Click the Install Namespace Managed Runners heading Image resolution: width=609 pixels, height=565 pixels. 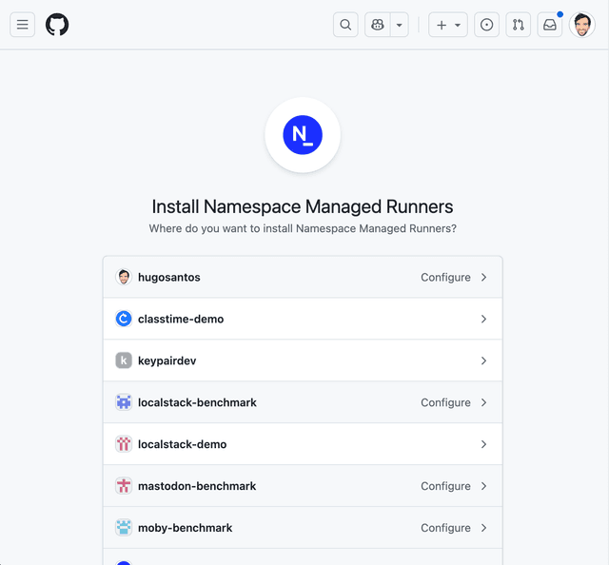coord(303,206)
